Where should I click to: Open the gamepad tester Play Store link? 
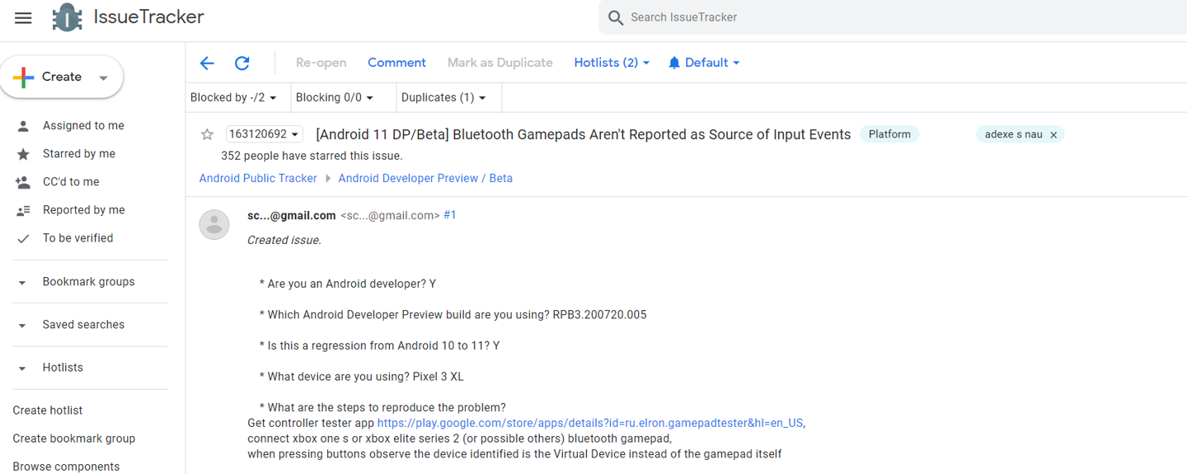589,423
